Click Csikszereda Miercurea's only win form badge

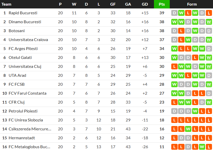188,129
